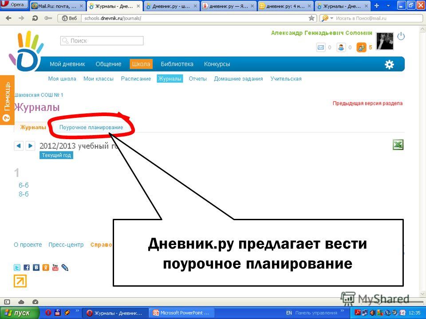Bookmark page with star icon
Screen dimensions: 426x319
click(312, 18)
